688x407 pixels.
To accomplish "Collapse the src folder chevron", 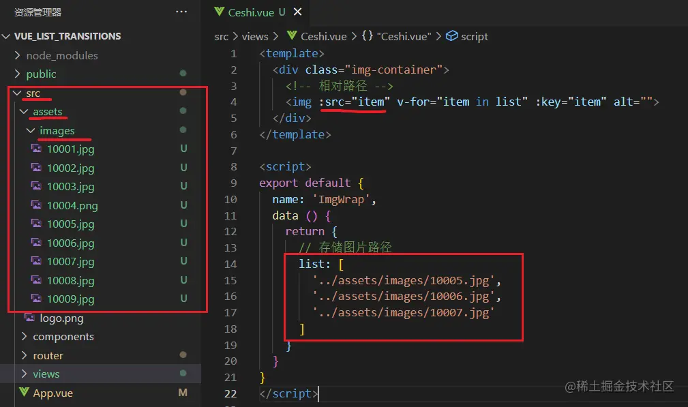I will point(17,93).
